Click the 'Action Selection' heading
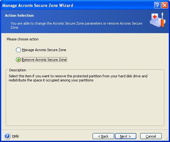Image resolution: width=170 pixels, height=142 pixels. click(x=19, y=15)
